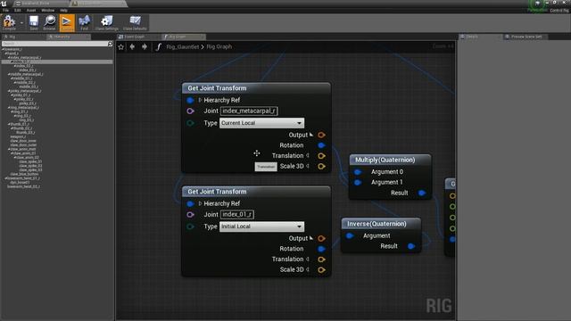Click Type input pin of index_01_r node
571x321 pixels.
pos(190,226)
